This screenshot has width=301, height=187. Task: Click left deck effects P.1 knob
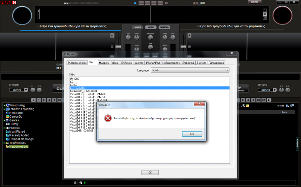pos(33,90)
